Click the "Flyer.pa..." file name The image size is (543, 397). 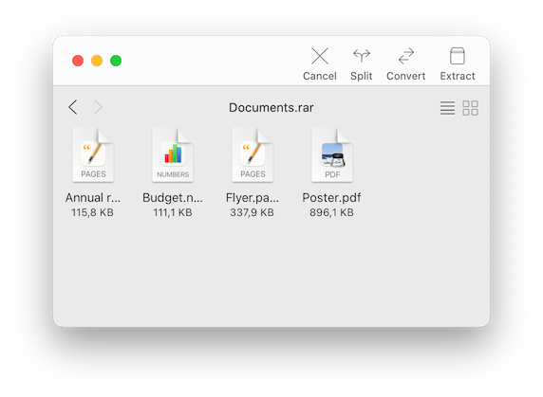pos(253,198)
